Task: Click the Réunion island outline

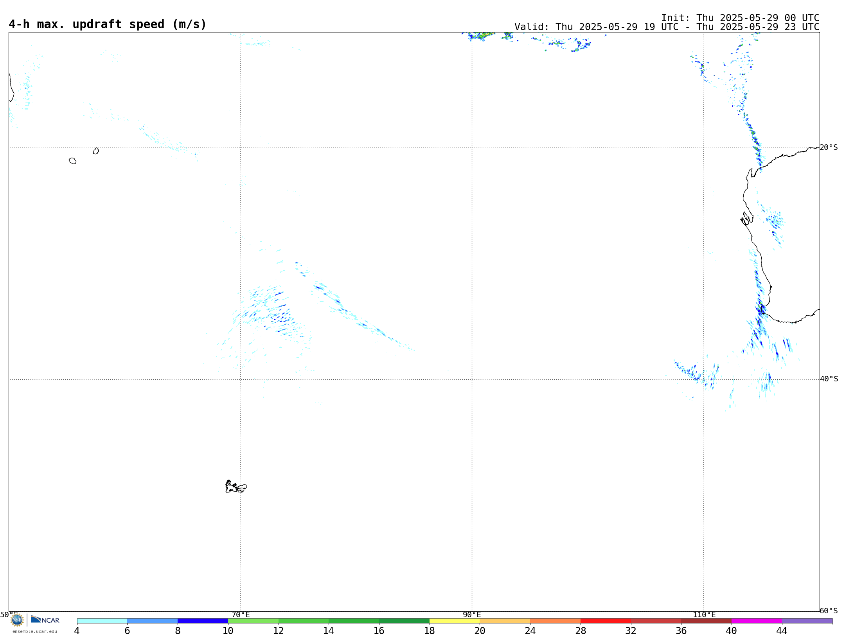Action: (x=72, y=161)
